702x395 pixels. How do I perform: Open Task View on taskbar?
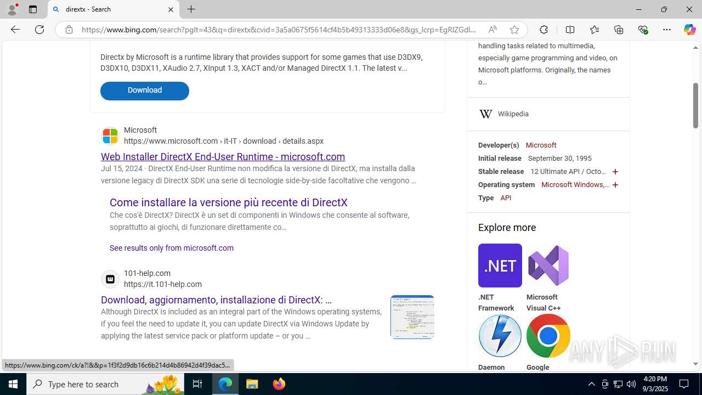197,384
